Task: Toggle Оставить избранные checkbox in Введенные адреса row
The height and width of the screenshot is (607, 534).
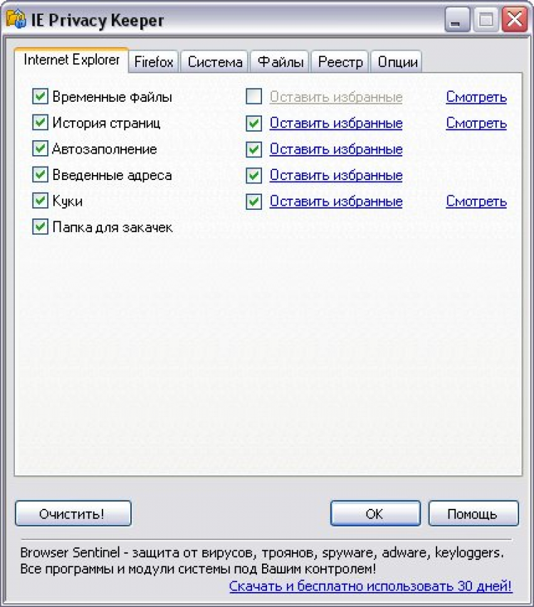Action: coord(254,176)
